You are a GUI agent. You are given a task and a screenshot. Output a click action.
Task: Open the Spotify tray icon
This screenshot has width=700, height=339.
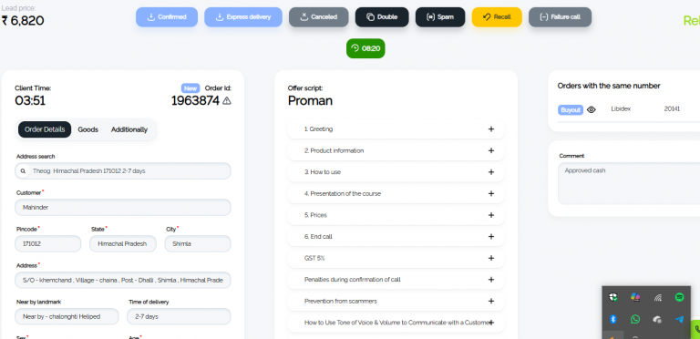679,297
